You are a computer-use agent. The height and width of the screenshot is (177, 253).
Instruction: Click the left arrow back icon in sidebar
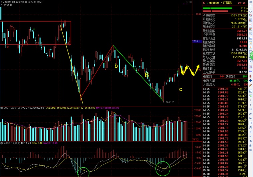[250, 2]
